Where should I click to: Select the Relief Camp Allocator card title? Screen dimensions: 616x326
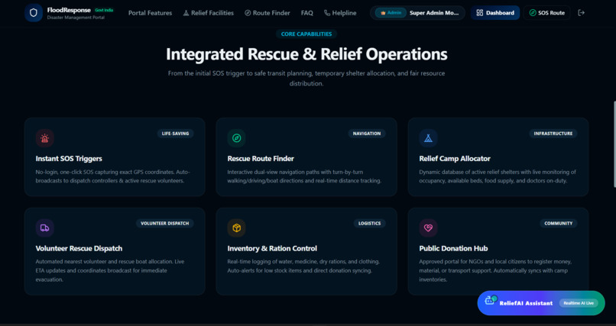pos(455,159)
